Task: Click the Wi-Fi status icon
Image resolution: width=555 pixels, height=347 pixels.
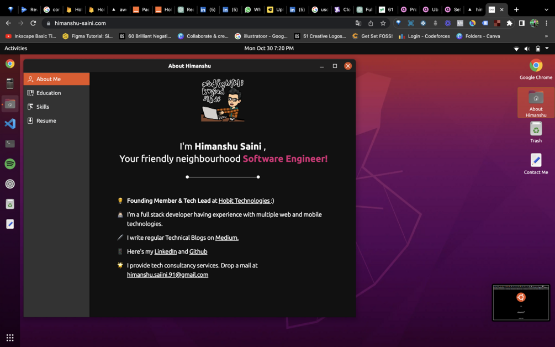Action: point(516,49)
